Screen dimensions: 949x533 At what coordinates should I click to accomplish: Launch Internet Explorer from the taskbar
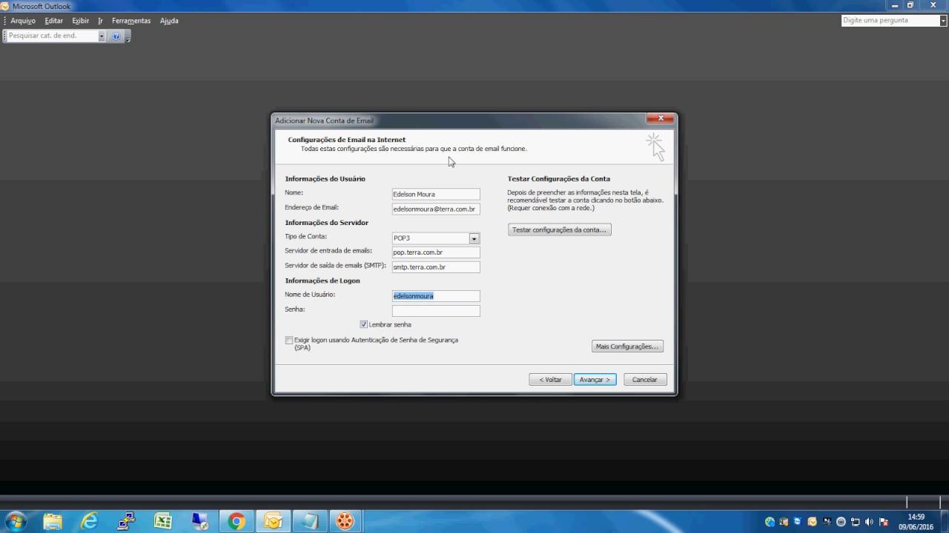[89, 521]
